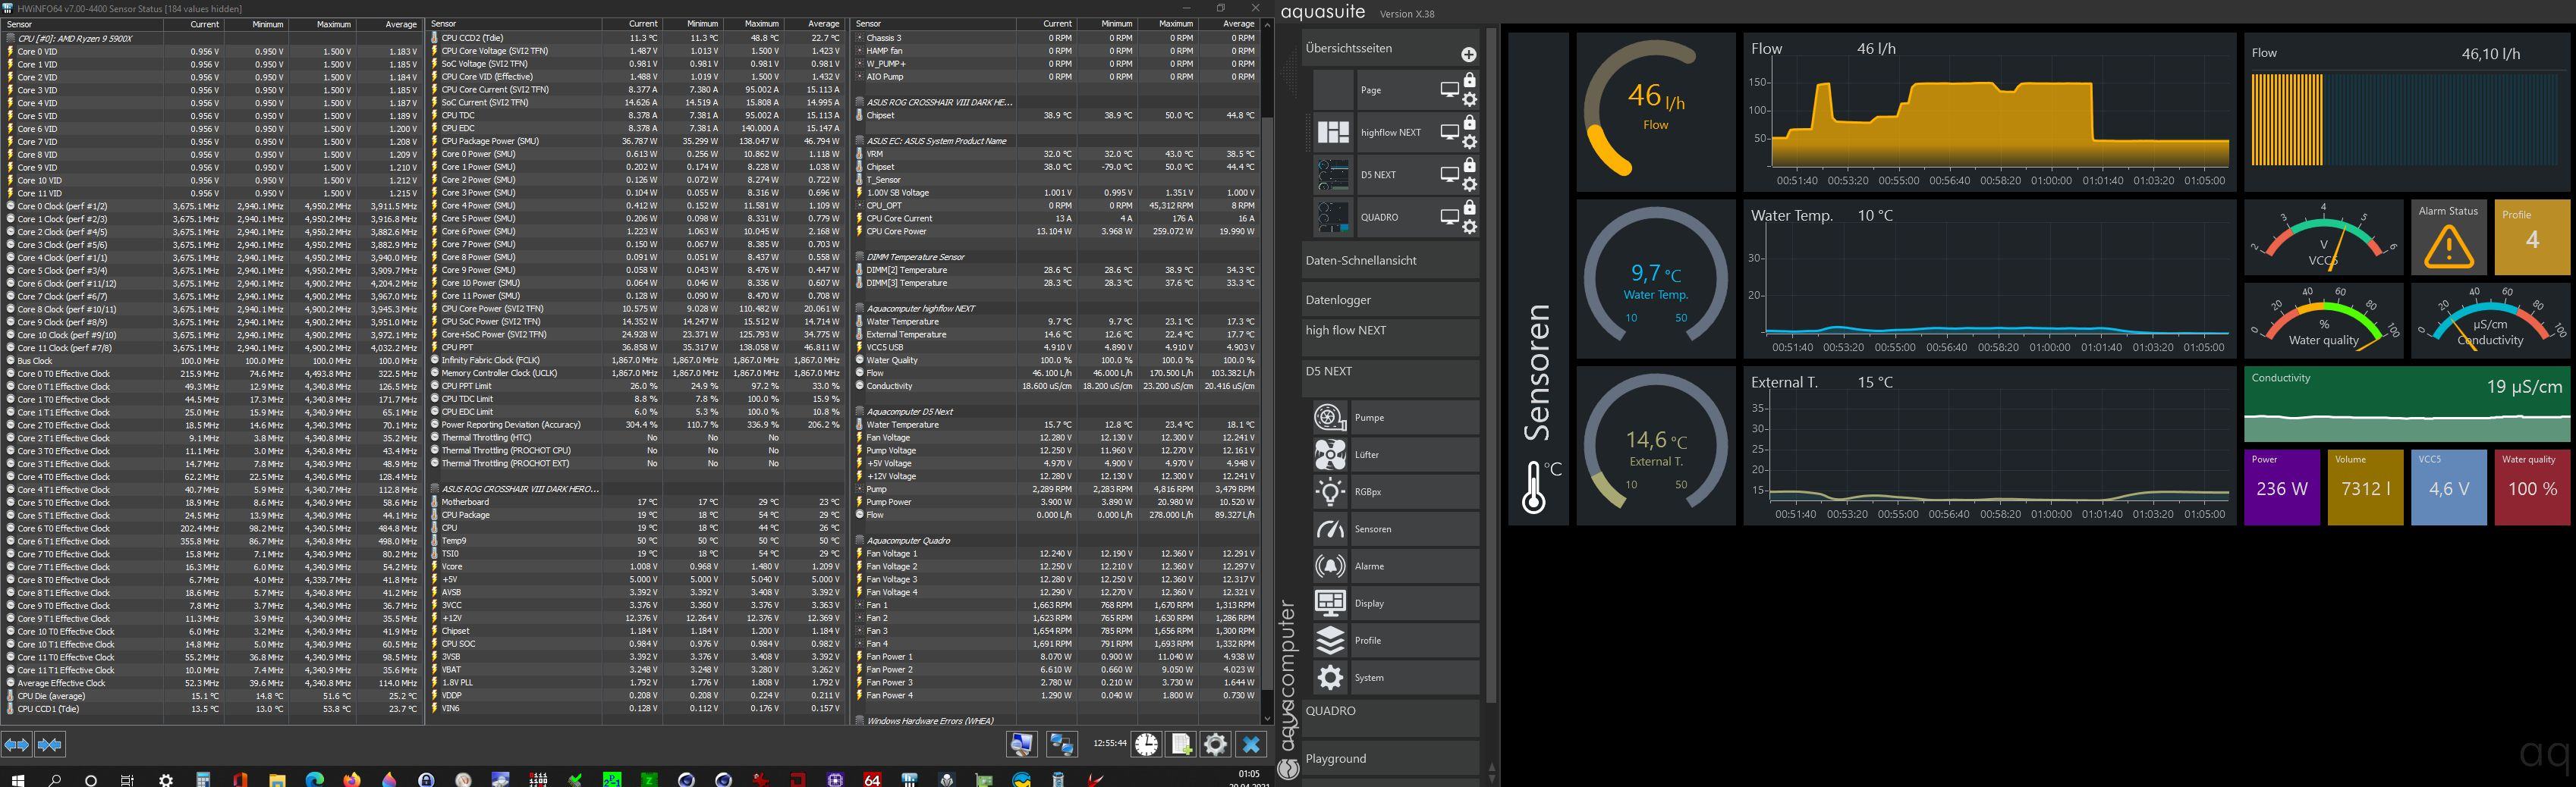
Task: Click the QUADRO page thumbnail
Action: [1333, 217]
